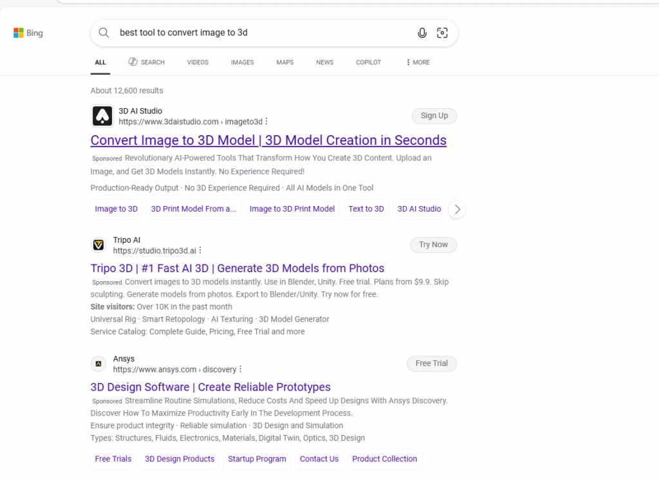Viewport: 659px width, 482px height.
Task: Open options menu beside studio.tripo3d.ai URL
Action: tap(200, 250)
